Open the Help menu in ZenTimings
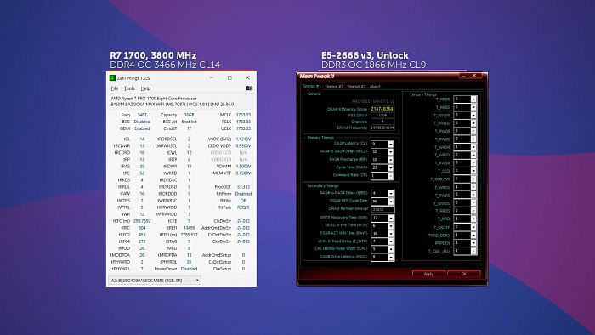Image resolution: width=595 pixels, height=335 pixels. (x=145, y=88)
